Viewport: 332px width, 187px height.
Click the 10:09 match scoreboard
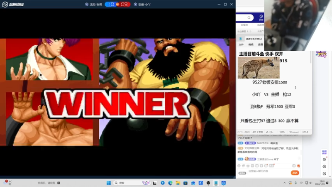coord(117,4)
